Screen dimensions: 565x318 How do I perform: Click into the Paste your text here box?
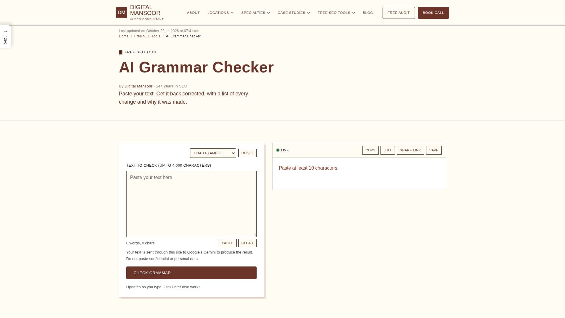[191, 204]
